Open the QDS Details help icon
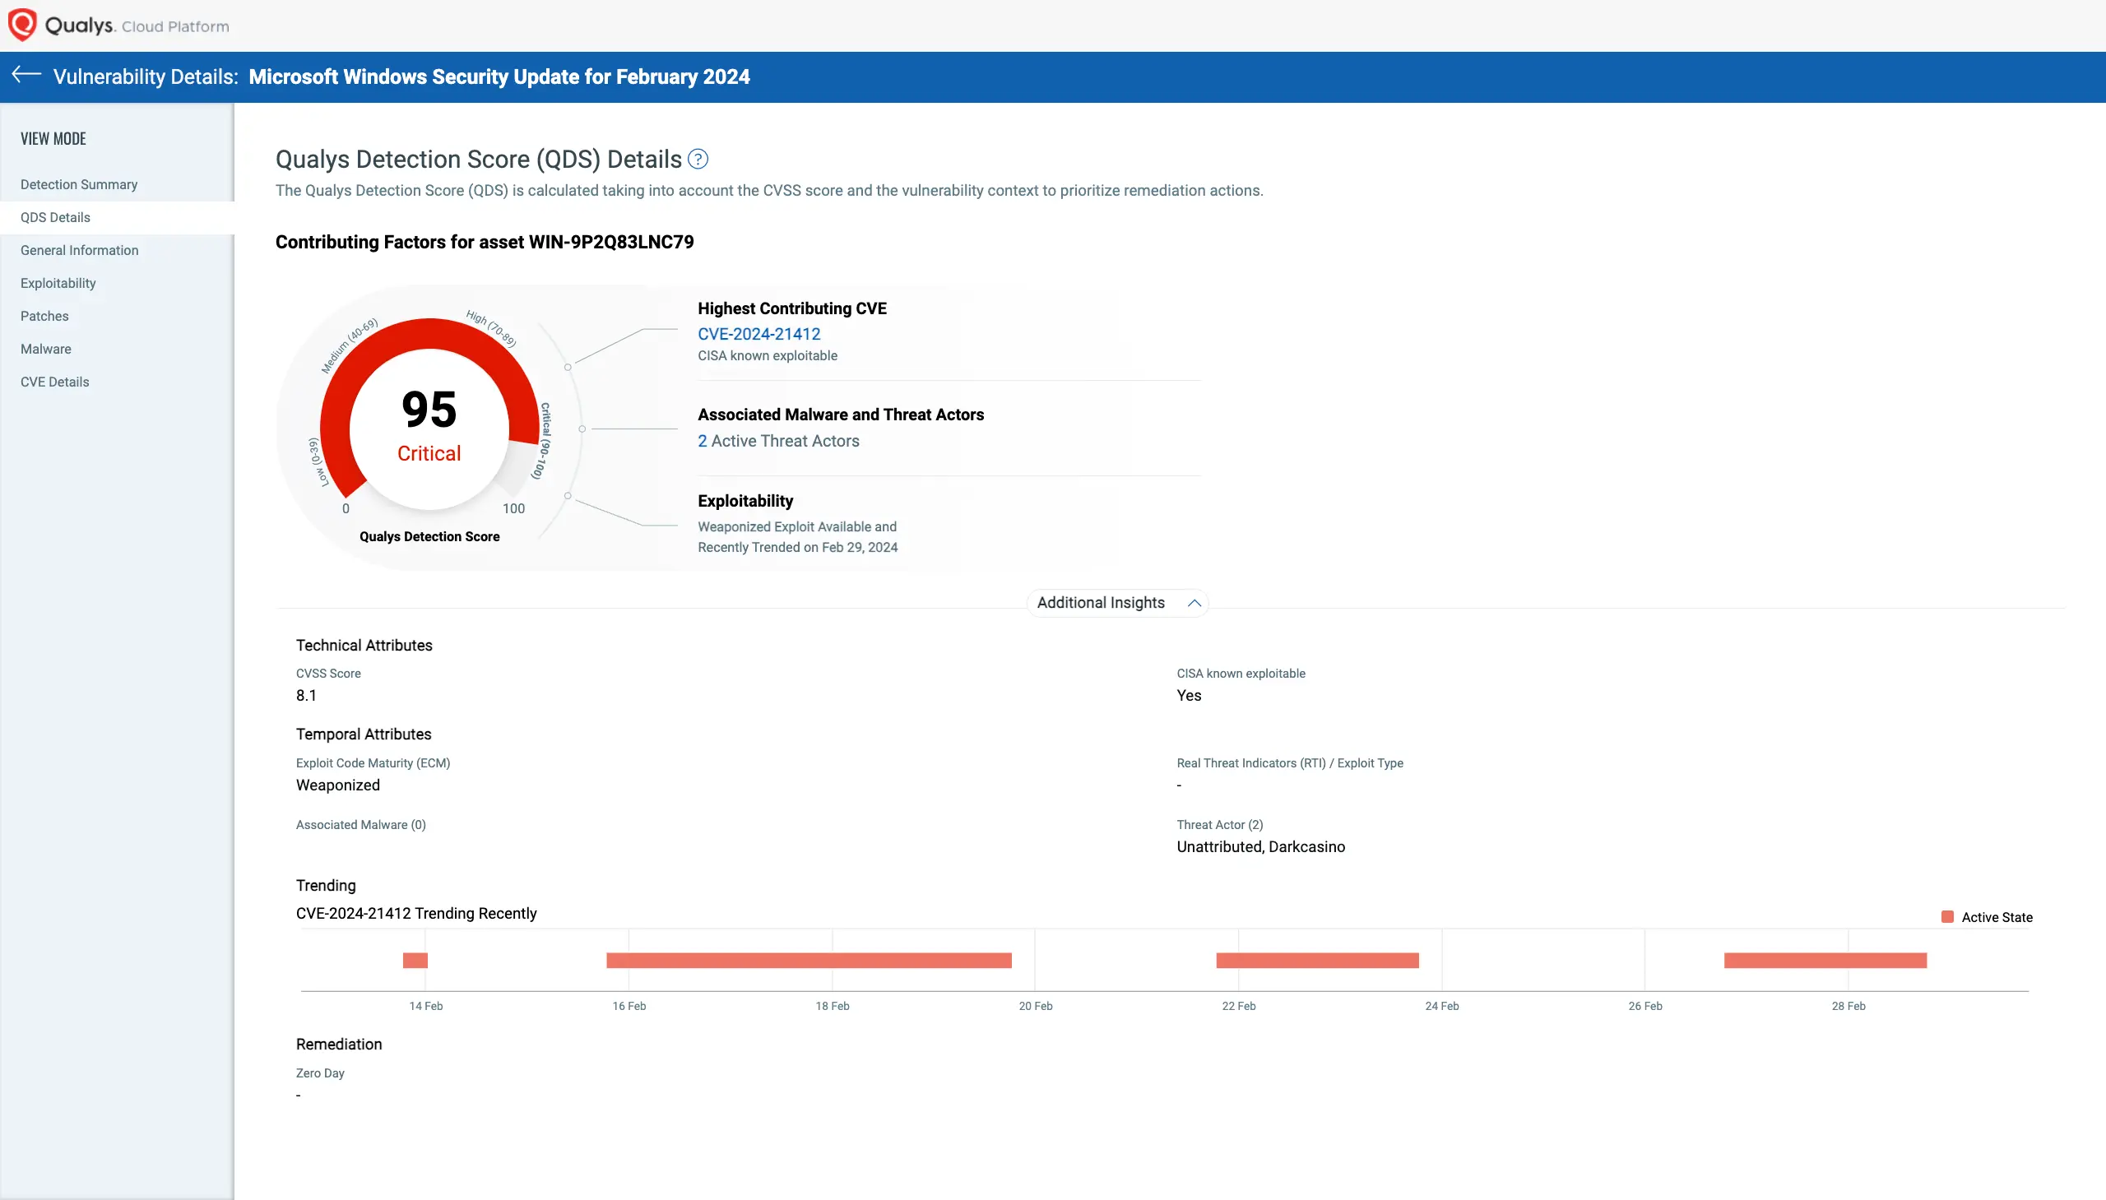Image resolution: width=2106 pixels, height=1200 pixels. 698,159
